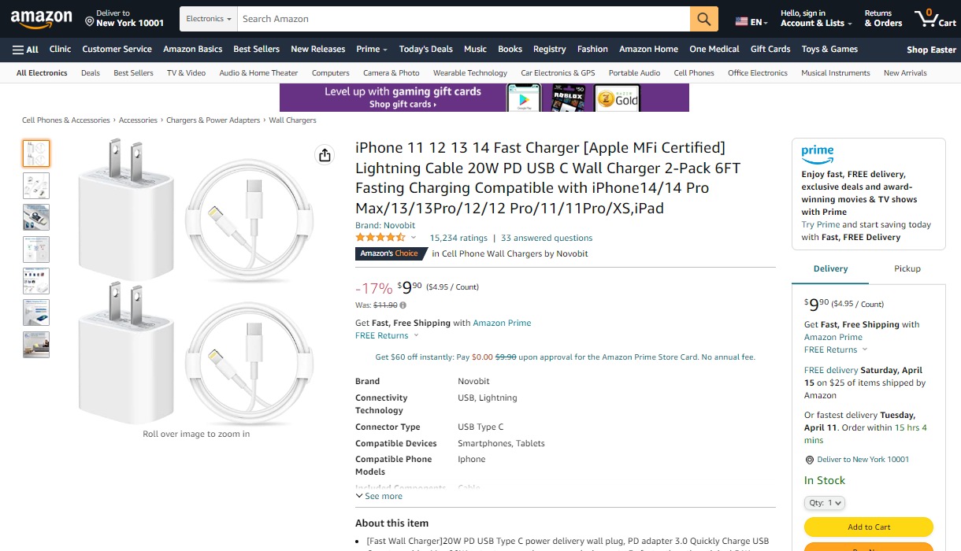Open the All hamburger menu
The image size is (961, 551).
pos(25,49)
